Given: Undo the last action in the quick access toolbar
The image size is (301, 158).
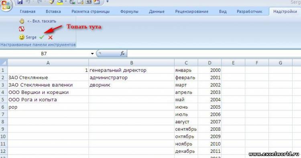Looking at the screenshot, I should click(28, 2).
